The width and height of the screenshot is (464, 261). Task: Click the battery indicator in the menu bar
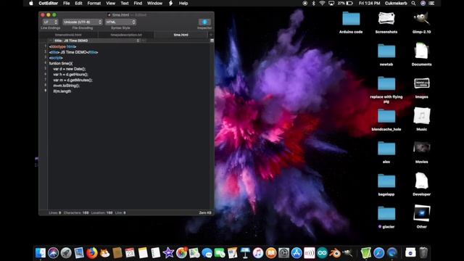tap(345, 3)
